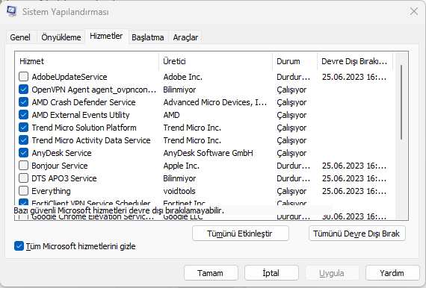426x288 pixels.
Task: Select Advanced Micro Devices manufacturer cell
Action: [215, 102]
